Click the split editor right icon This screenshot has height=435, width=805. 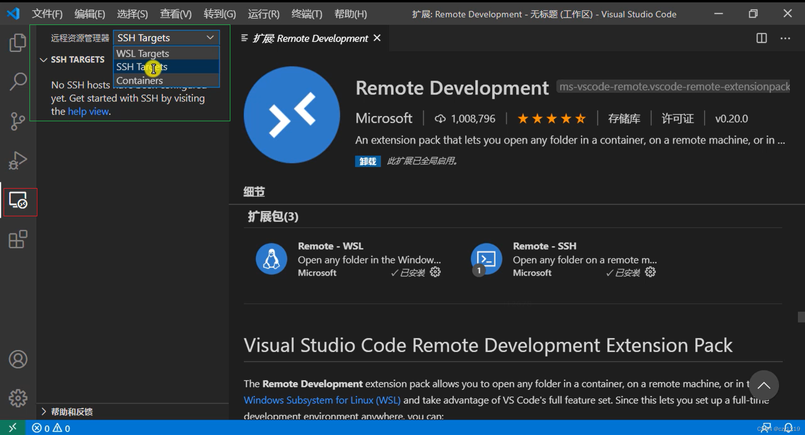761,39
